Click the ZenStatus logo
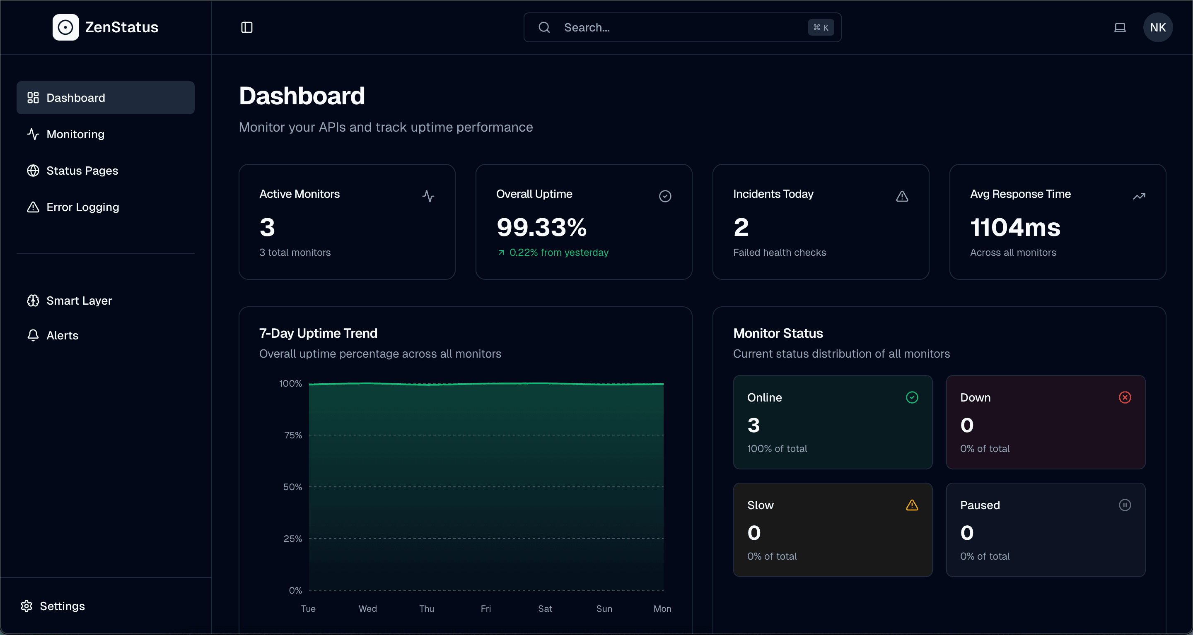 click(106, 27)
